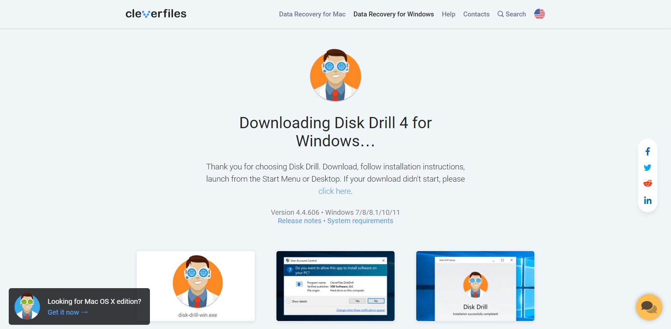Click the 'Downloading Disk Drill 4 for Windows' heading
671x329 pixels.
point(335,132)
